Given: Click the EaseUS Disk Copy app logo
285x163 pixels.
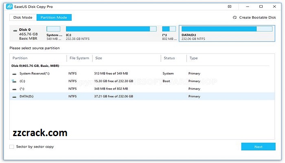Looking at the screenshot, I should 9,7.
